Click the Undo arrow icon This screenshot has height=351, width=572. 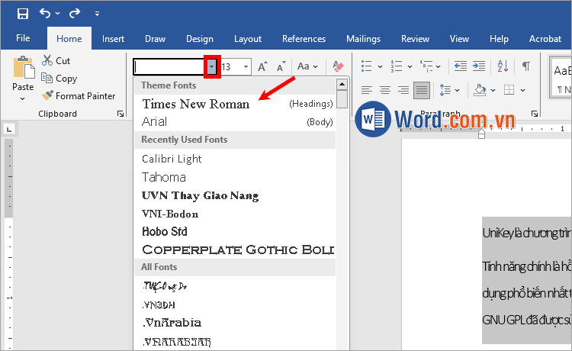[x=45, y=13]
